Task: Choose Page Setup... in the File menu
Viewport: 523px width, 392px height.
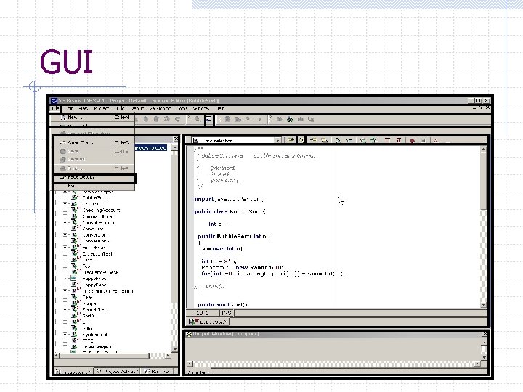Action: coord(94,177)
